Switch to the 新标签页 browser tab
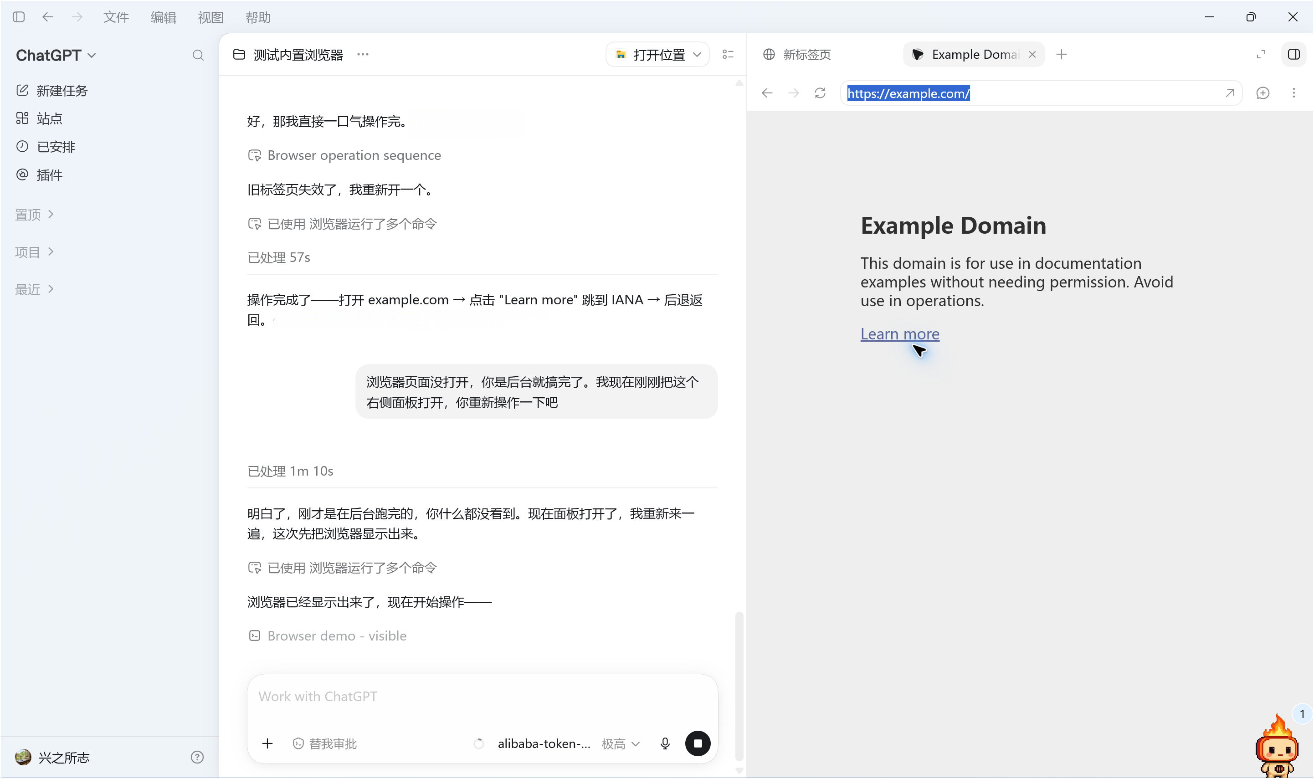Viewport: 1314px width, 779px height. pyautogui.click(x=797, y=55)
